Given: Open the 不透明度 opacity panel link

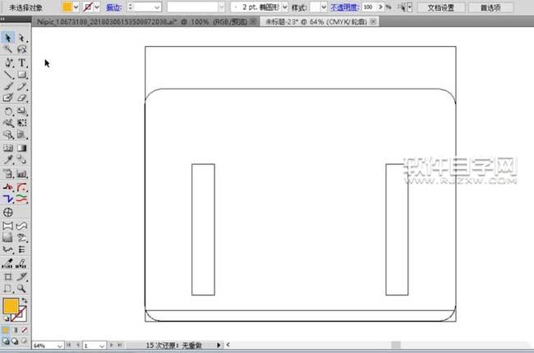Looking at the screenshot, I should click(344, 7).
